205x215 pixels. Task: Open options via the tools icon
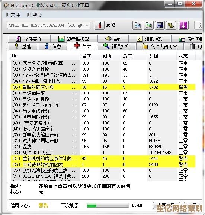[171, 25]
